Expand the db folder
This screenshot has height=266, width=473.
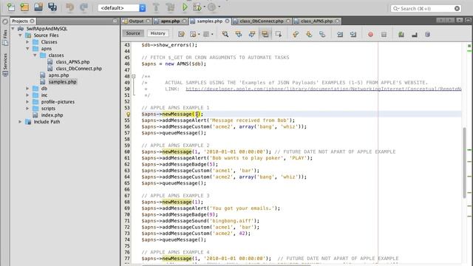(x=27, y=89)
